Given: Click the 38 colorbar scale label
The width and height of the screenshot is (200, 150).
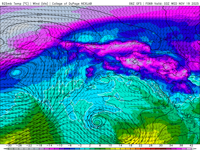Looking at the screenshot, I should point(181,145).
